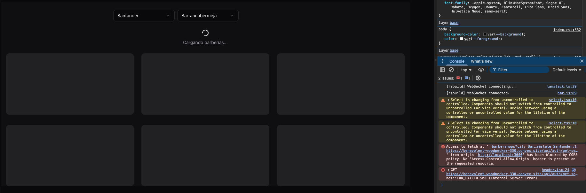Open the top JavaScript context dropdown
586x193 pixels.
tap(466, 70)
